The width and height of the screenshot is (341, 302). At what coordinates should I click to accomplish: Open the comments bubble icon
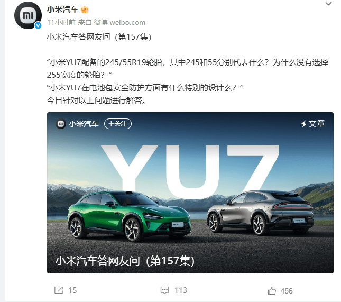point(164,290)
